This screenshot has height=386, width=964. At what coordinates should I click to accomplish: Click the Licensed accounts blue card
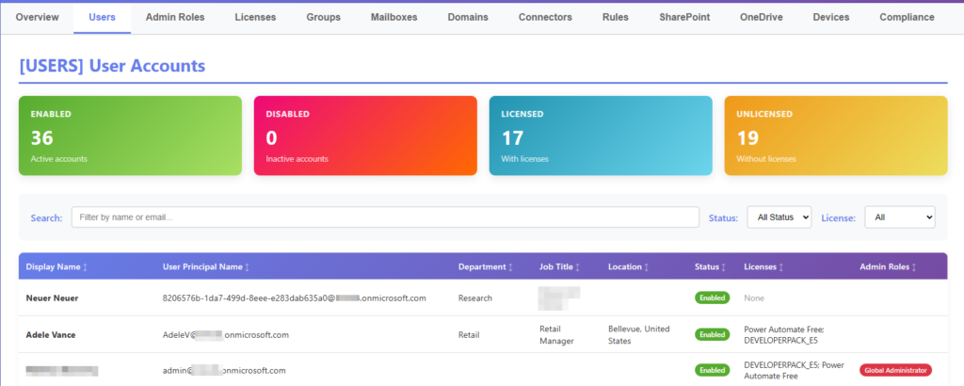600,136
